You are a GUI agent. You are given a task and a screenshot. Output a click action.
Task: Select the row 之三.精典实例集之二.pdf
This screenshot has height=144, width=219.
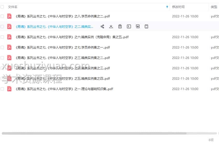coord(63,58)
